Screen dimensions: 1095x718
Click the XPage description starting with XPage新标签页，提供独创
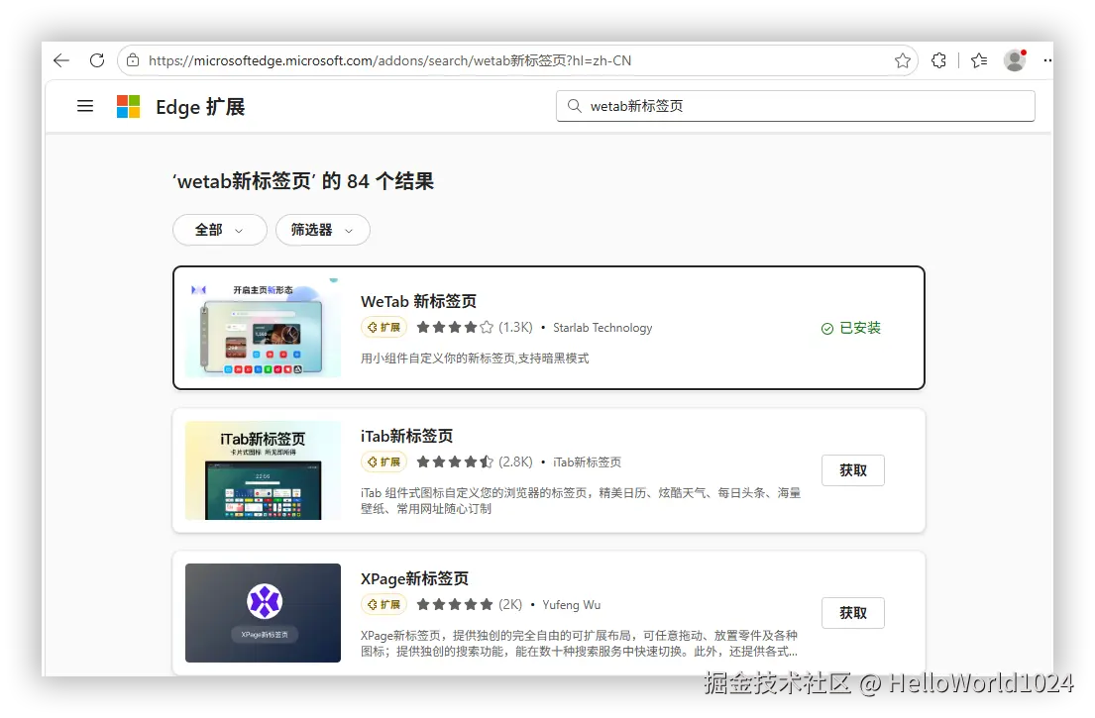(x=579, y=644)
